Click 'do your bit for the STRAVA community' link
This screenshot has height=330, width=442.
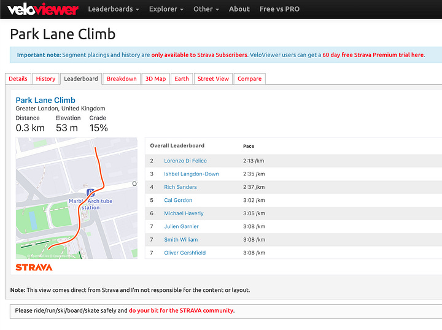tap(181, 310)
